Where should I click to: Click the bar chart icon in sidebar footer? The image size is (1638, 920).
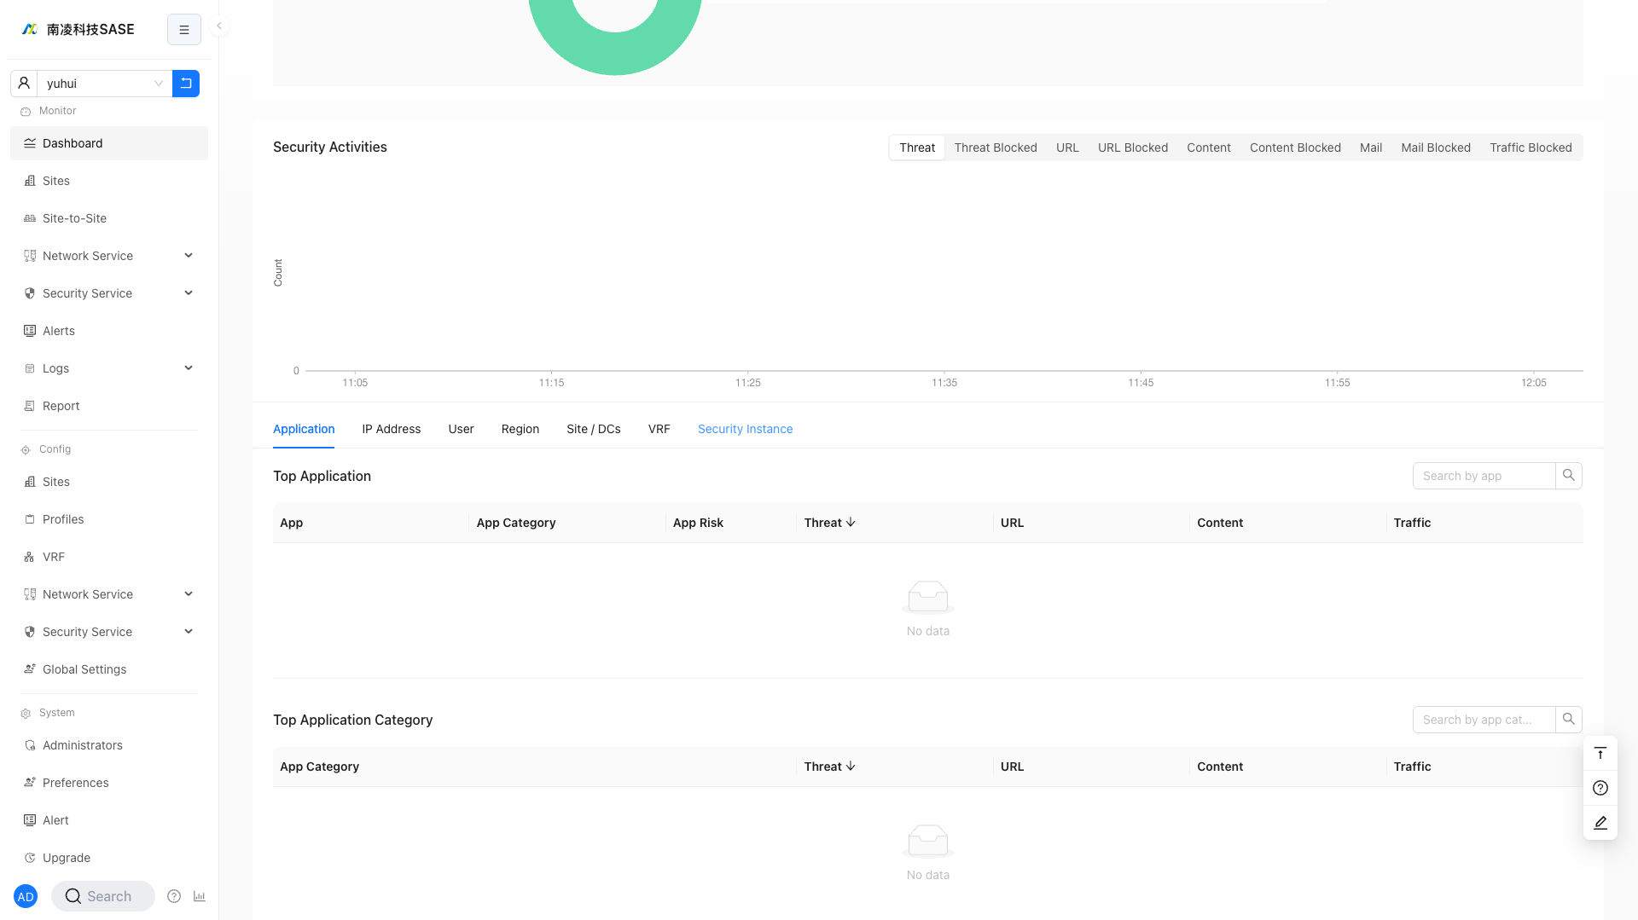(x=200, y=896)
